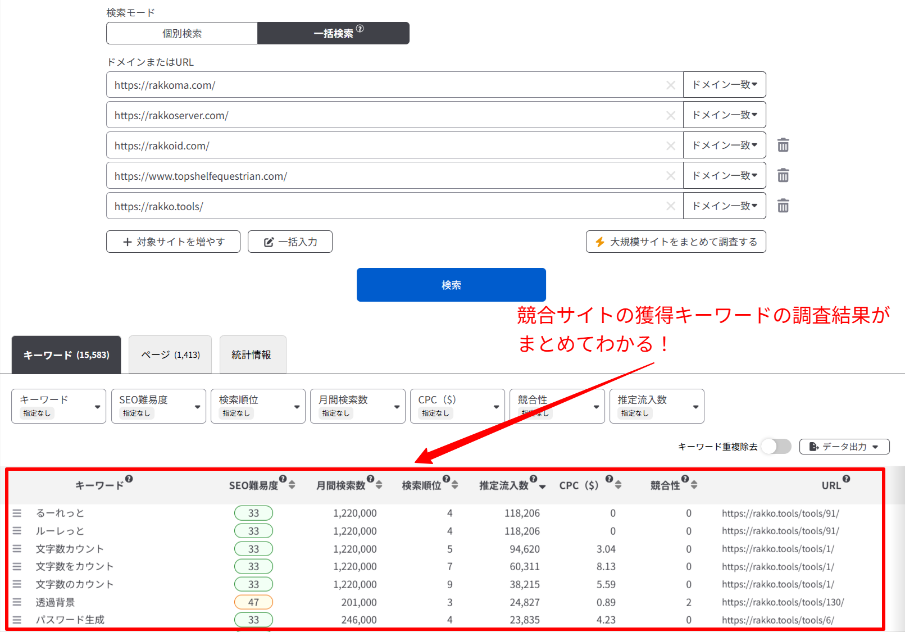
Task: Click help icon beside 一括検索 mode
Action: click(x=360, y=29)
